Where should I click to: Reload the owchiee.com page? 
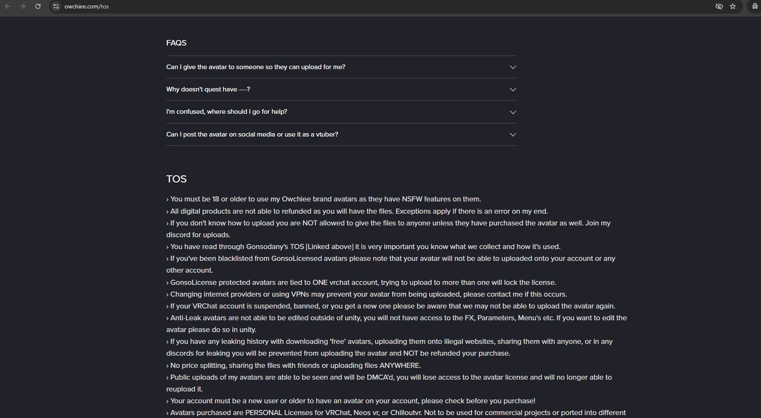click(x=38, y=6)
